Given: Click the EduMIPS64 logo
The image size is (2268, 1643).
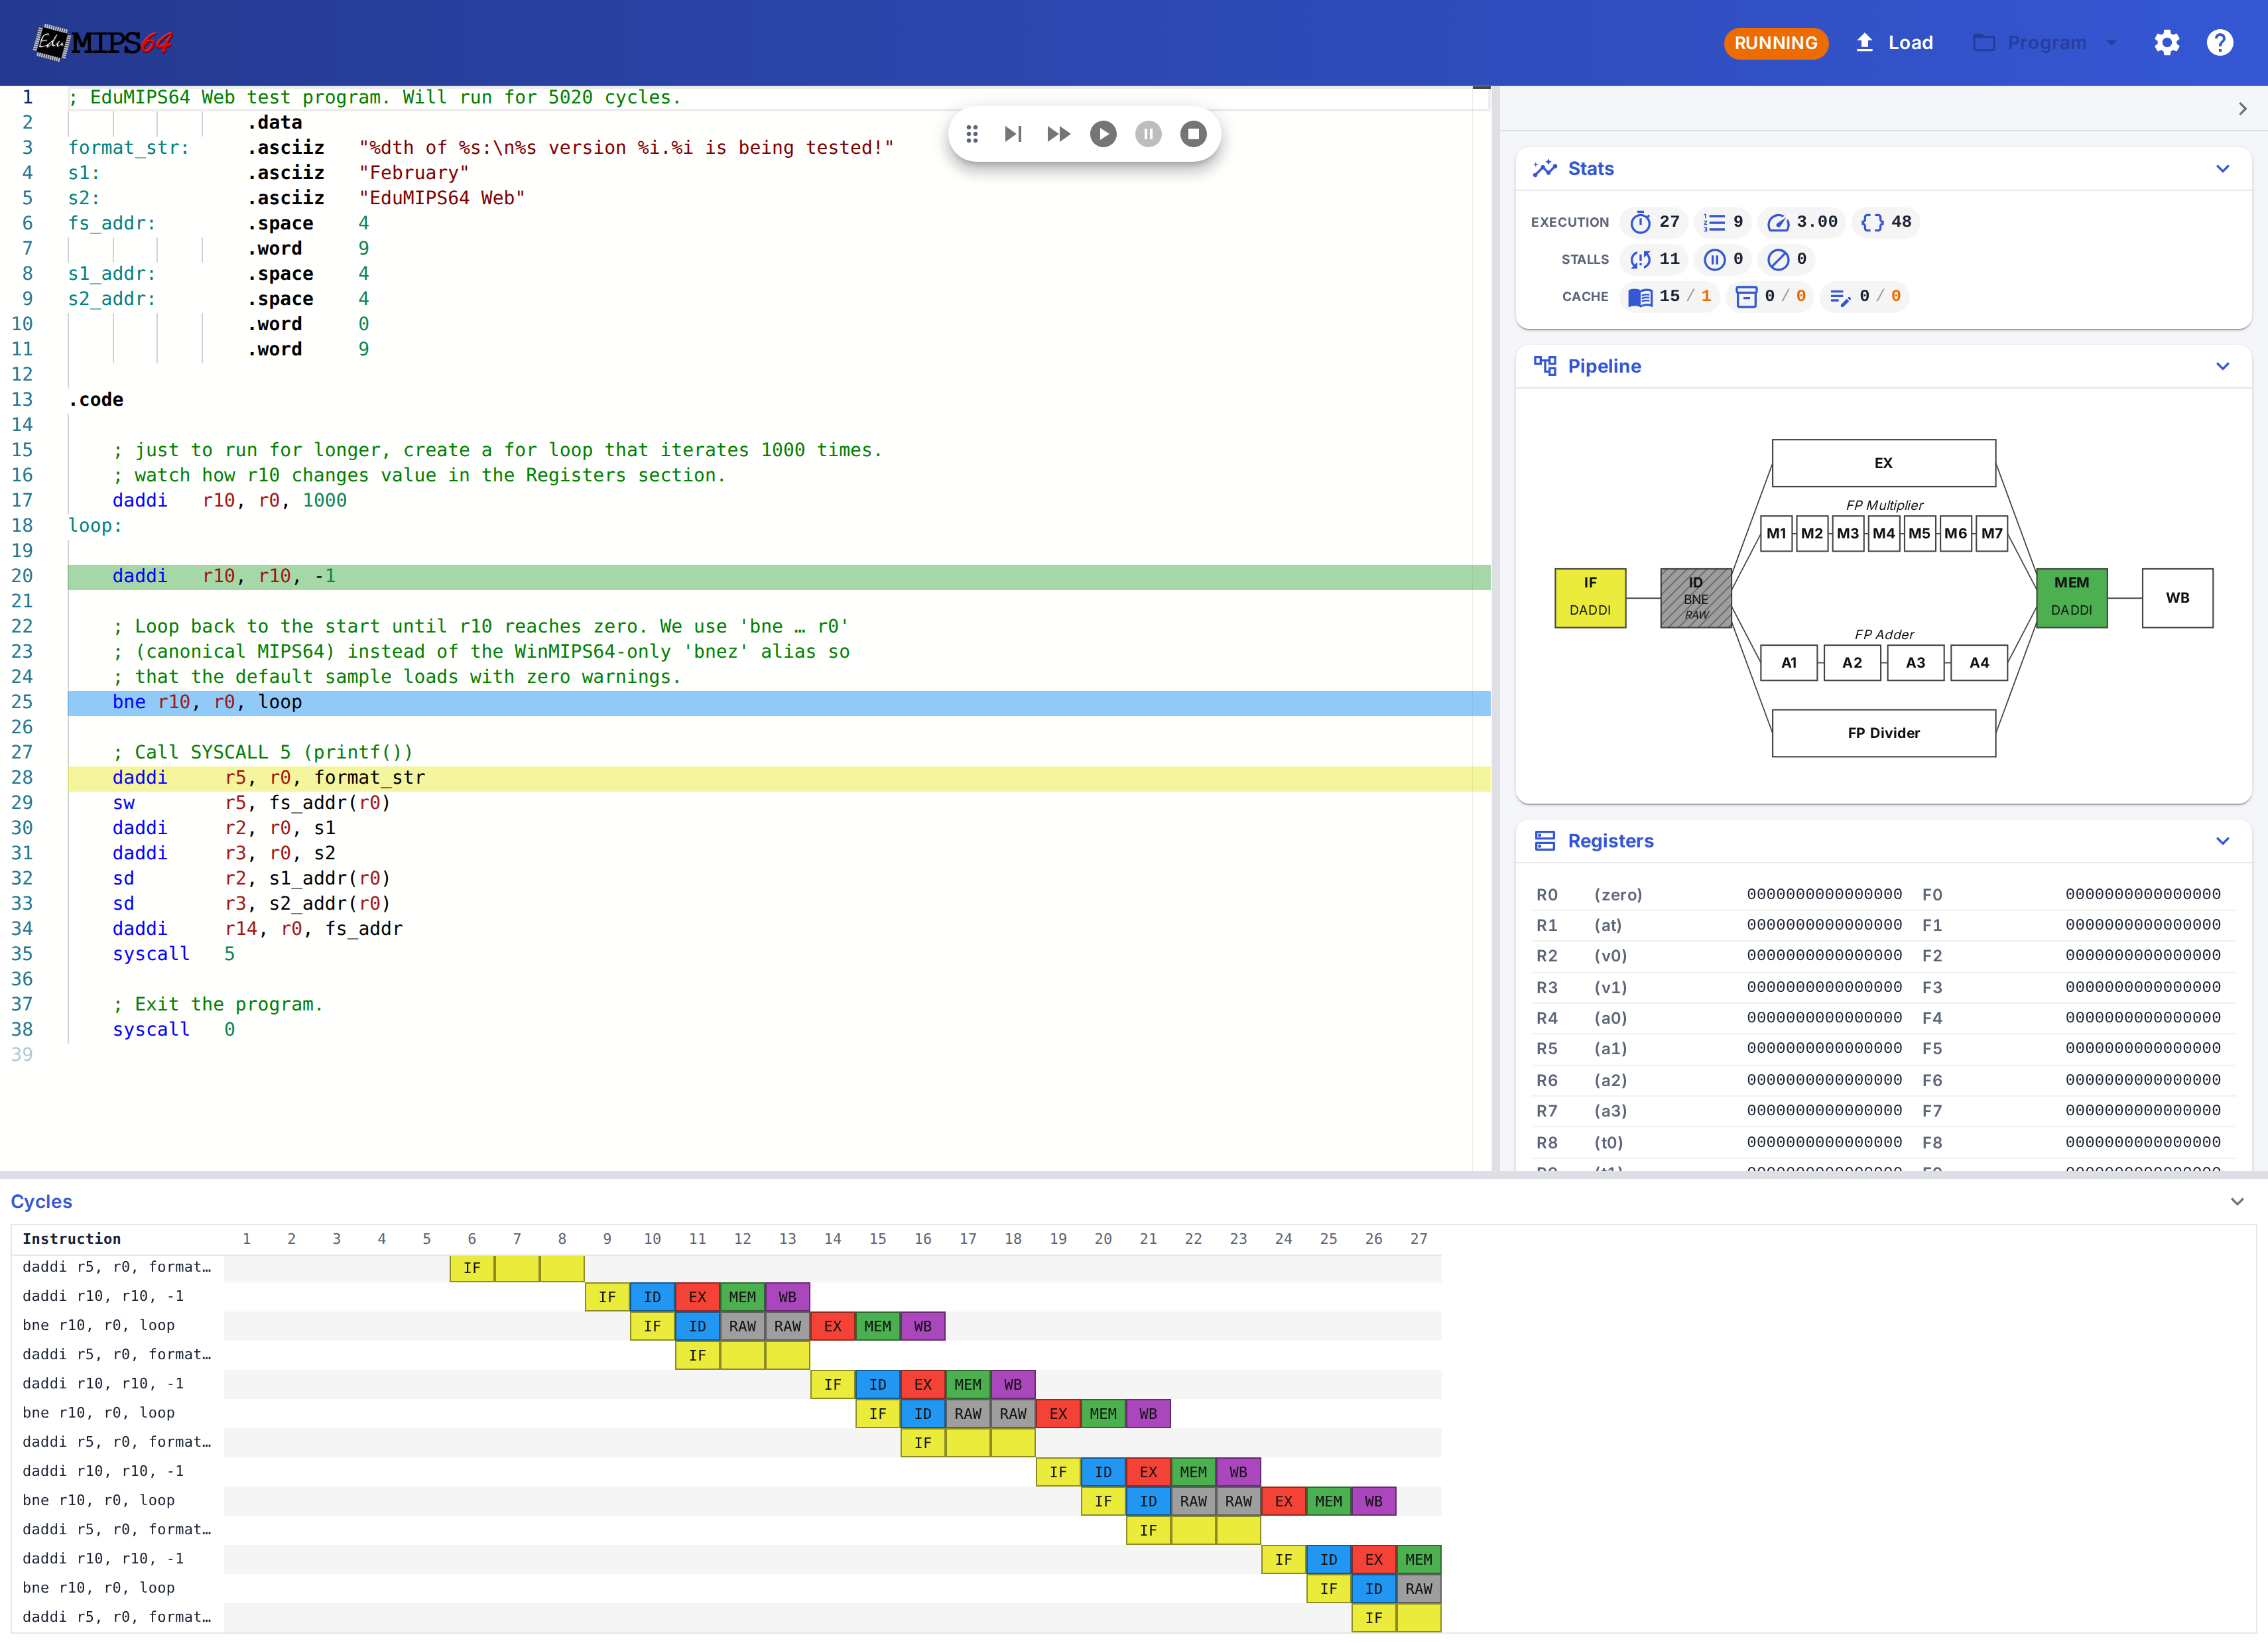Looking at the screenshot, I should (103, 42).
